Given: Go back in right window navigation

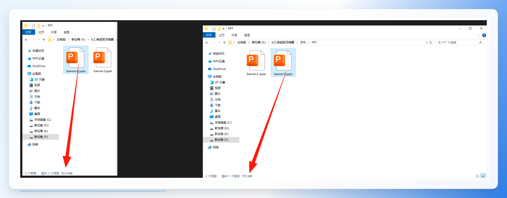Looking at the screenshot, I should (207, 43).
